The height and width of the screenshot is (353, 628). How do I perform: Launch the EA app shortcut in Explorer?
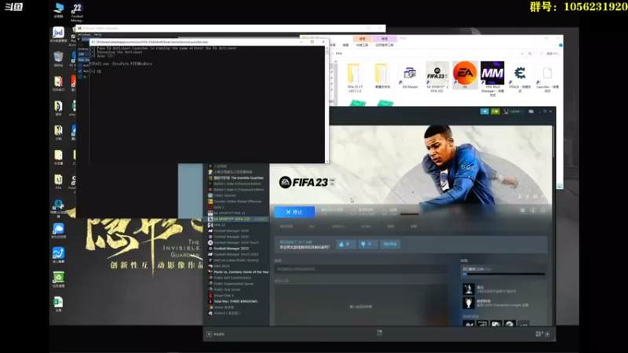click(x=465, y=75)
